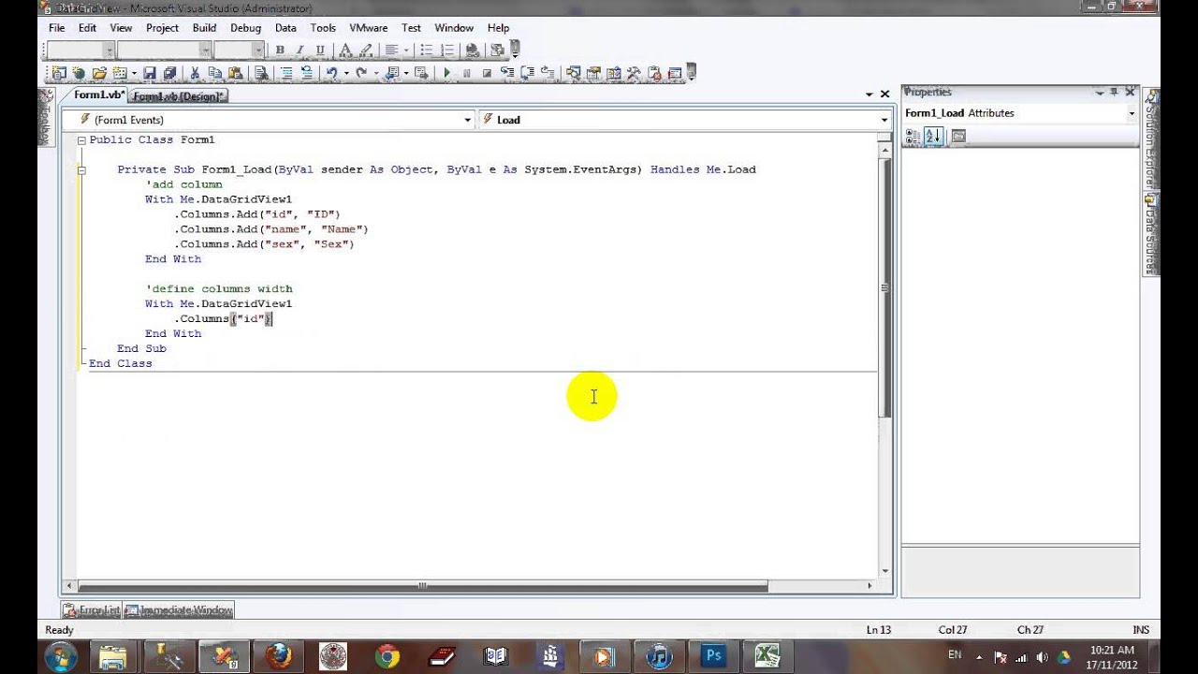Save Form1.vb with the Save icon
The height and width of the screenshot is (674, 1198).
tap(149, 73)
